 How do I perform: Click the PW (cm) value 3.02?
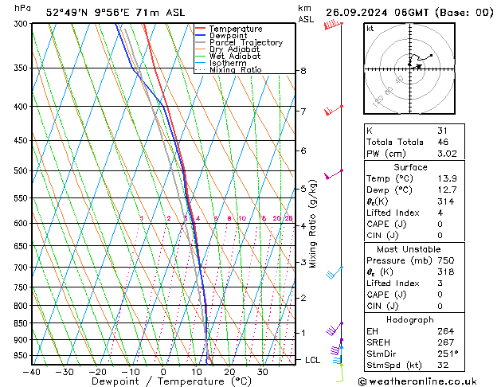[447, 154]
